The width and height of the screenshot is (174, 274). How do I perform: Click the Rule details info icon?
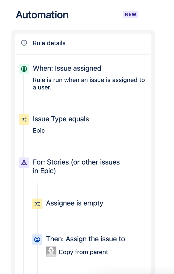(x=24, y=43)
